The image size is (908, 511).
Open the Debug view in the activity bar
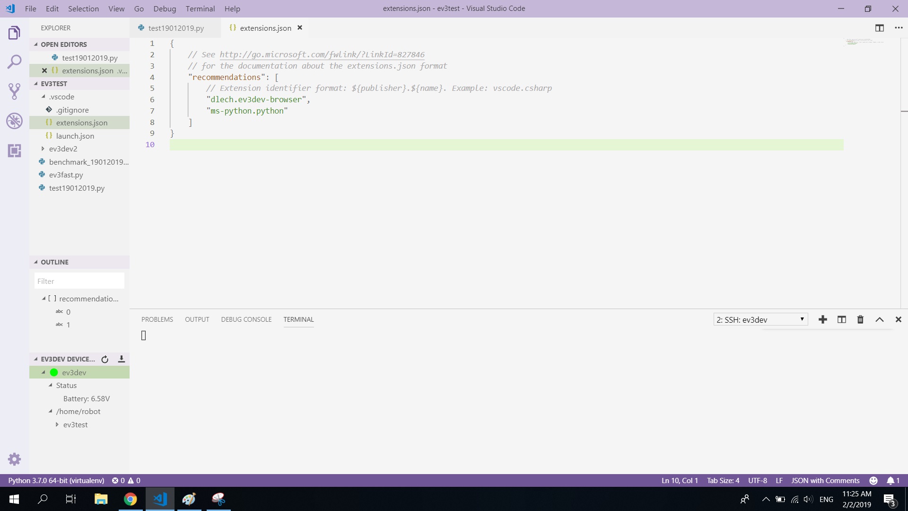(x=15, y=121)
